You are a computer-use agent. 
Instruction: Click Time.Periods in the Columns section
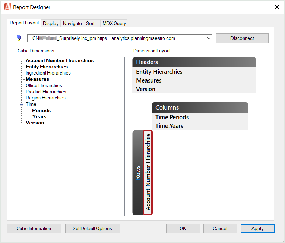(172, 117)
